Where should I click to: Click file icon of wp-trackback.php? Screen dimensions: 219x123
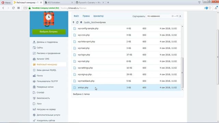[x=75, y=81]
